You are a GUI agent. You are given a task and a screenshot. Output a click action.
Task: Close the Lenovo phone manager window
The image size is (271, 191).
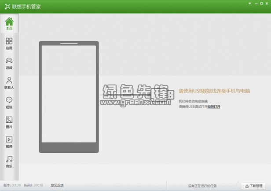point(267,4)
